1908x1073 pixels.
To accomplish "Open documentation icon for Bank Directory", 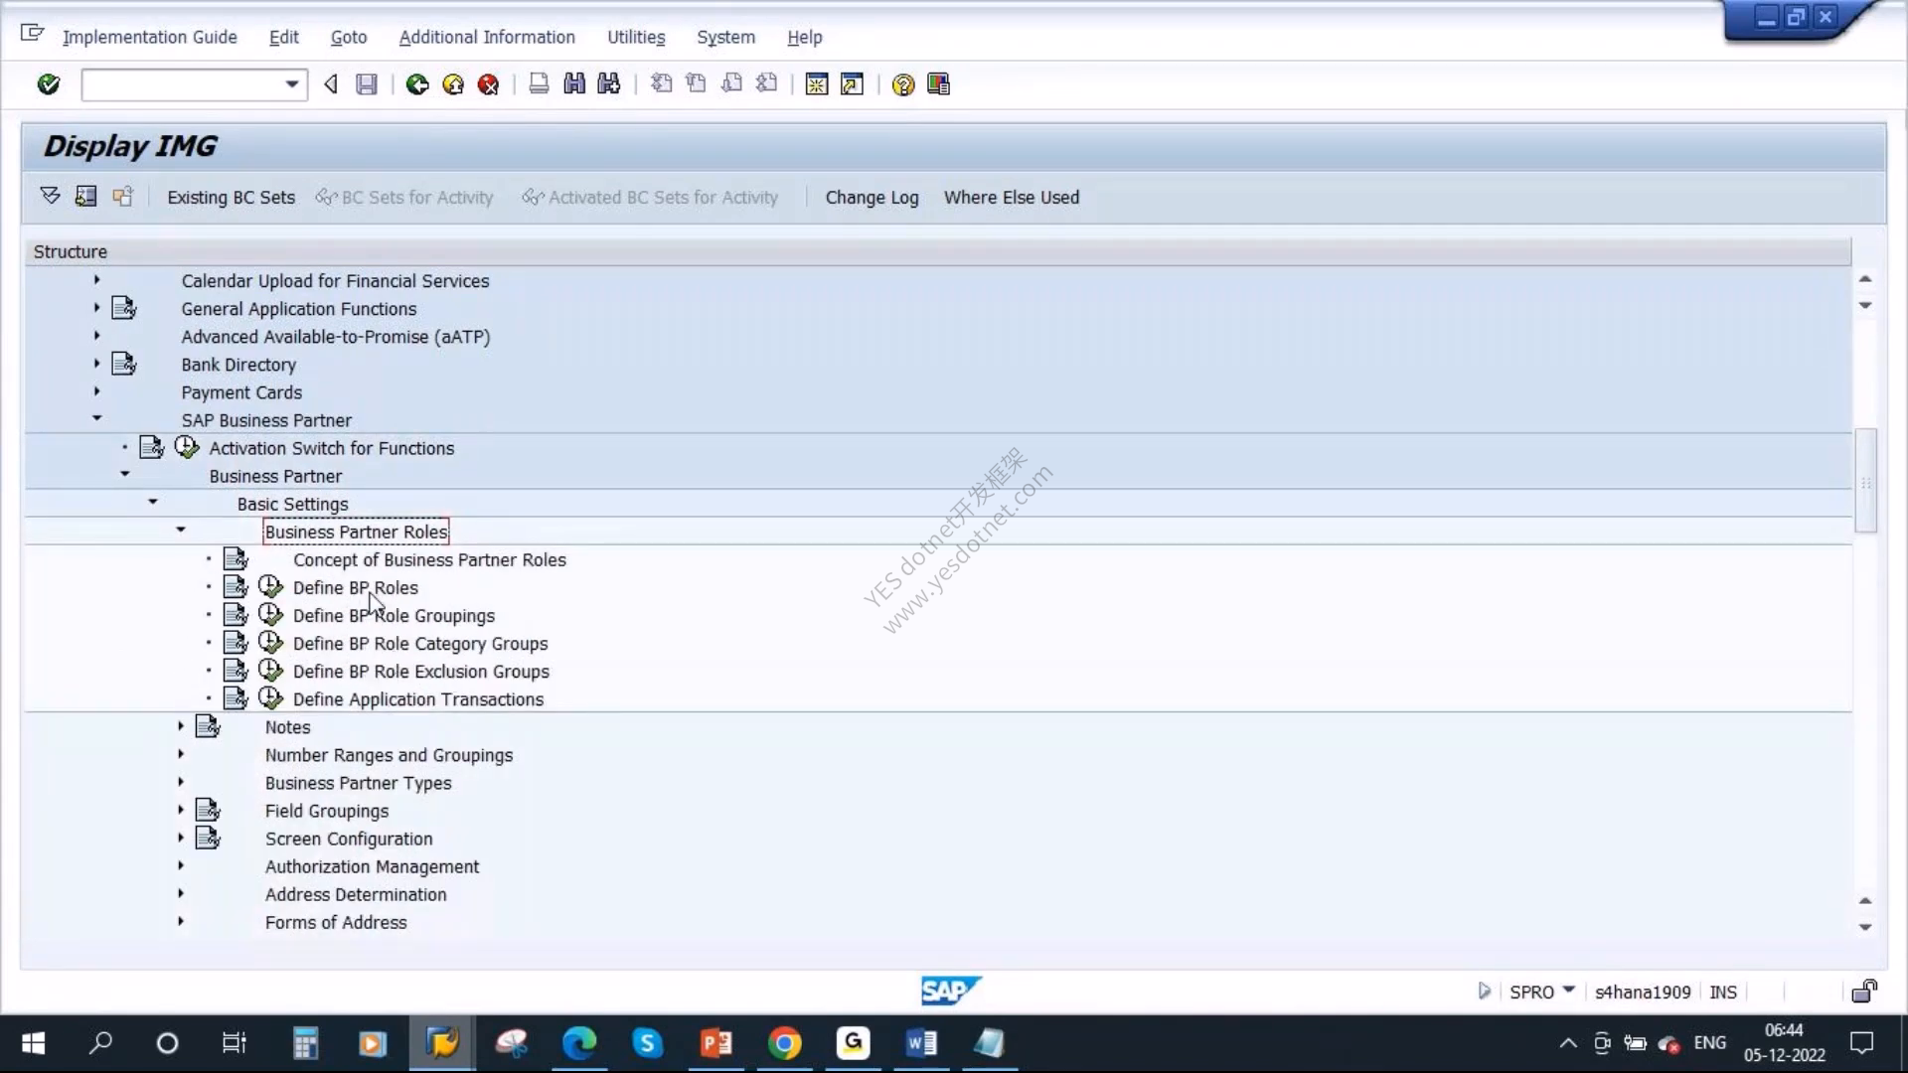I will pos(123,364).
